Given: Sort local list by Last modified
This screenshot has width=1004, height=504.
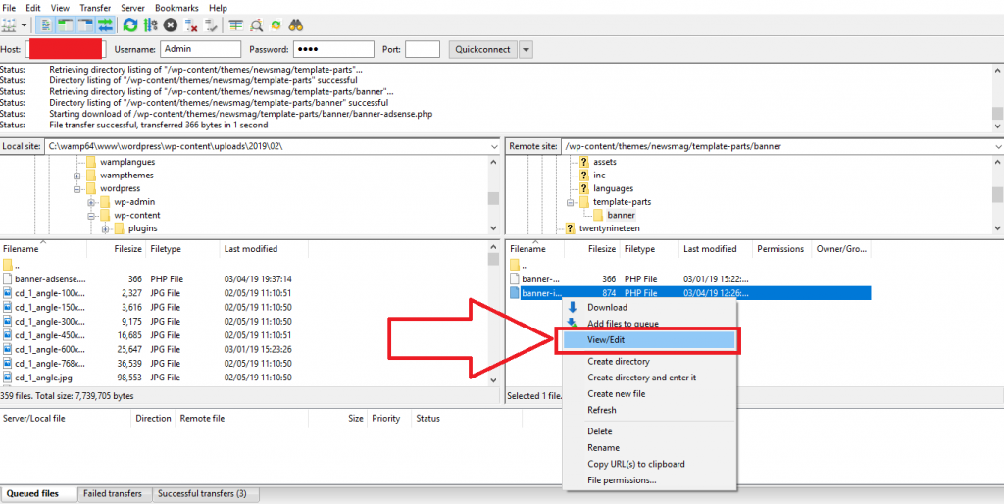Looking at the screenshot, I should click(263, 248).
